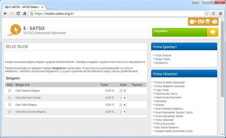Reload the page with the browser refresh button
The height and width of the screenshot is (138, 226).
18,13
